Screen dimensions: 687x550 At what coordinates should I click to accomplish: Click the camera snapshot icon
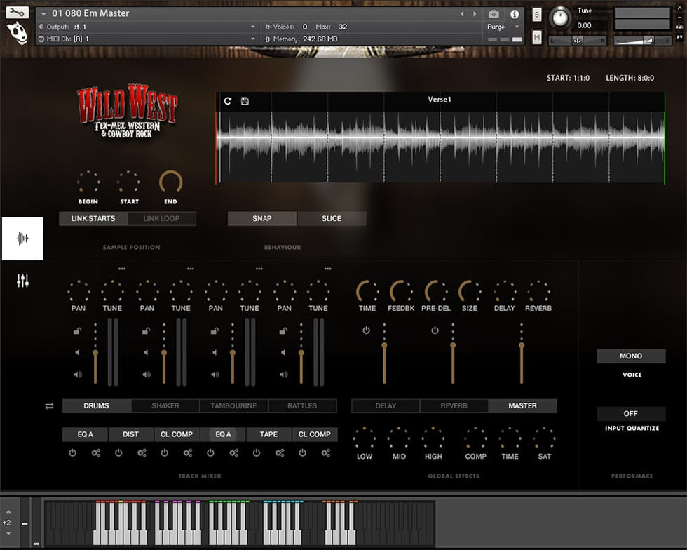(x=494, y=14)
